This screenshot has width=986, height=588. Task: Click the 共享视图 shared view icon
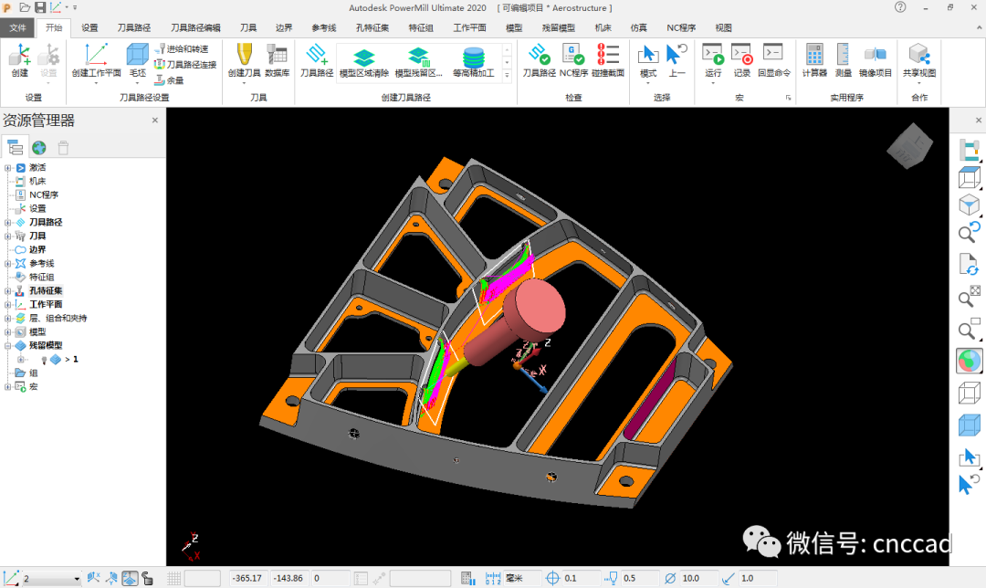pos(919,60)
